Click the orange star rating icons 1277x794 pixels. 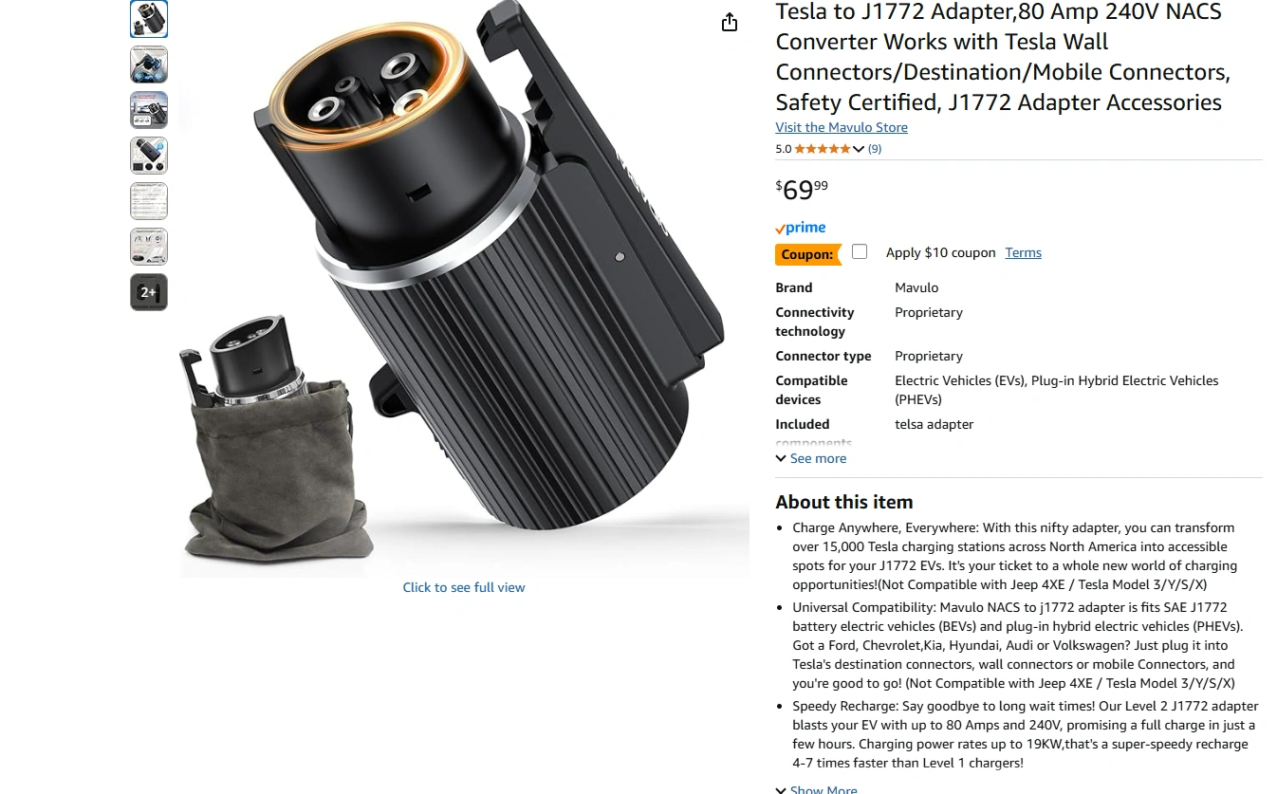[823, 149]
